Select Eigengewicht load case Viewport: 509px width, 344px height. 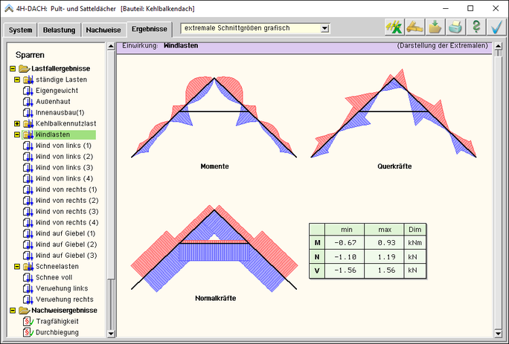(x=57, y=91)
